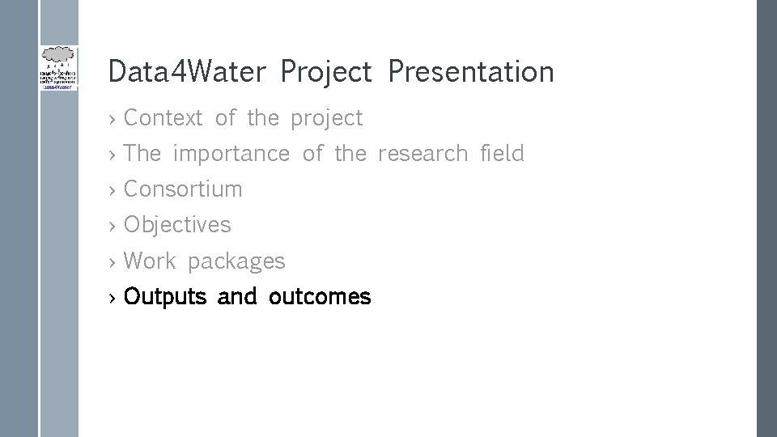The height and width of the screenshot is (437, 777).
Task: Click the chevron bullet before Context of the project
Action: [112, 120]
